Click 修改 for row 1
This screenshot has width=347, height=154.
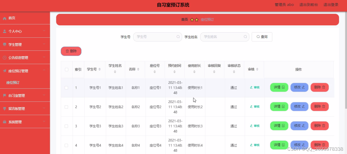299,87
